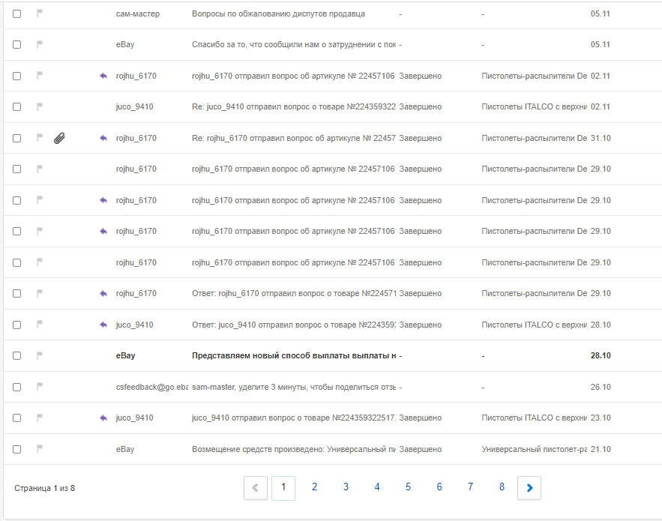Open 'Вопросы по обжалованию диспутов продавца' message
662x521 pixels.
coord(278,14)
